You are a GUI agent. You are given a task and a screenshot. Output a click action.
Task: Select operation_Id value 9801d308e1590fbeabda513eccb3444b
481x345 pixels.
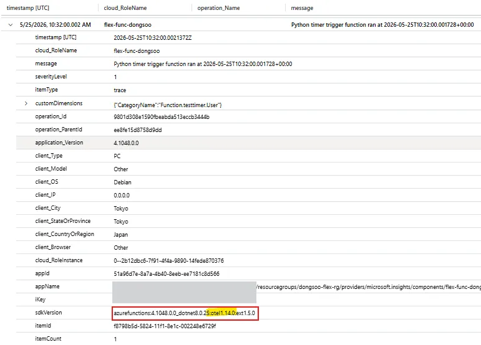(x=162, y=117)
